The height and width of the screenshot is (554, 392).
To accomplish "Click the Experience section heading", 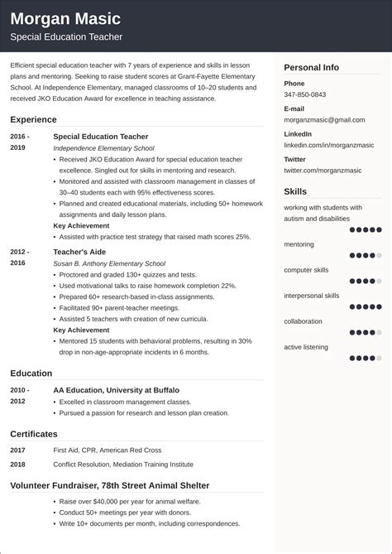I will [x=34, y=120].
